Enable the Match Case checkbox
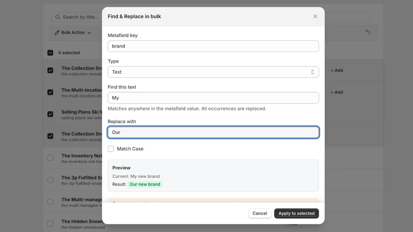This screenshot has width=413, height=232. (x=111, y=149)
